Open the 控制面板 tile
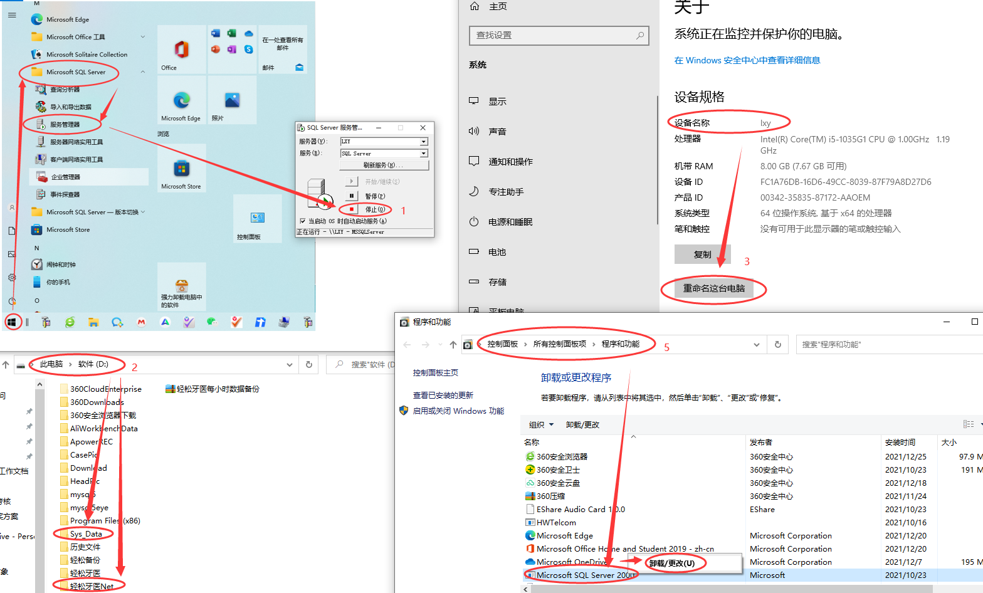Screen dimensions: 983x593 [x=257, y=219]
